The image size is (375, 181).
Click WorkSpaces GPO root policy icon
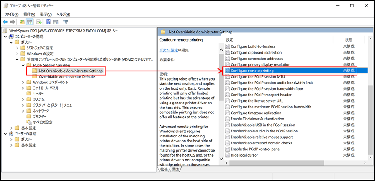point(6,31)
